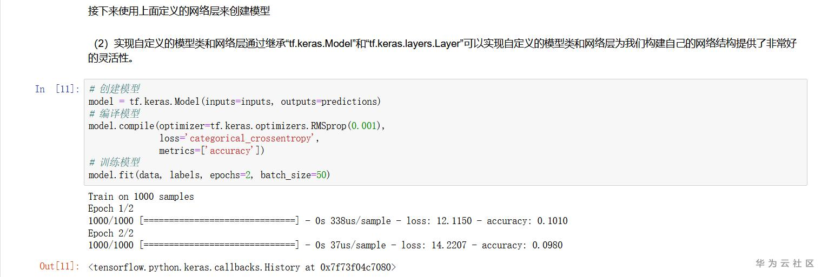Image resolution: width=821 pixels, height=277 pixels.
Task: Click the '# 创建模型' comment
Action: click(114, 89)
